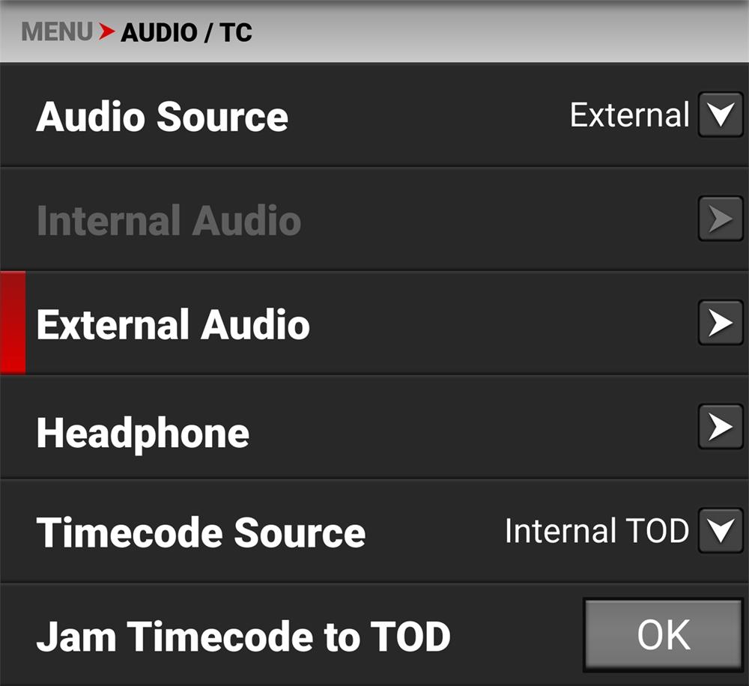
Task: Click empty area of the Headphone row
Action: pos(464,428)
